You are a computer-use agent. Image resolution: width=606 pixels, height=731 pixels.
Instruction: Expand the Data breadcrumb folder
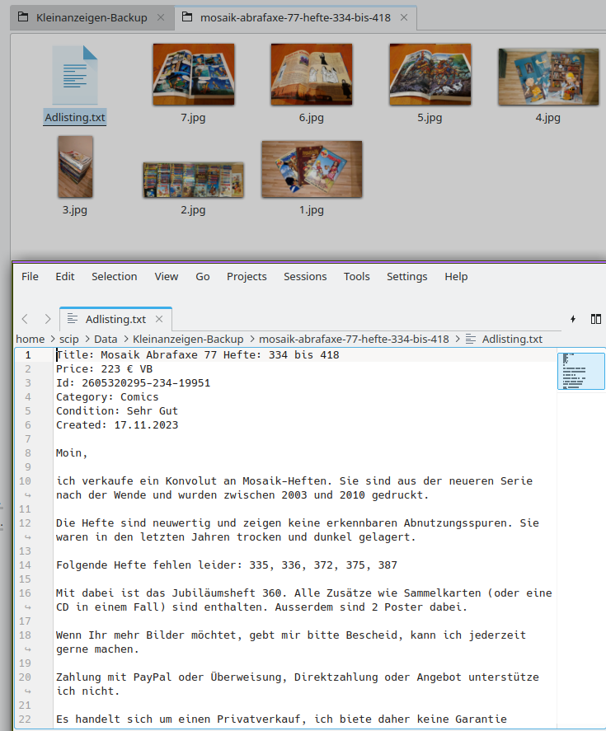tap(105, 339)
